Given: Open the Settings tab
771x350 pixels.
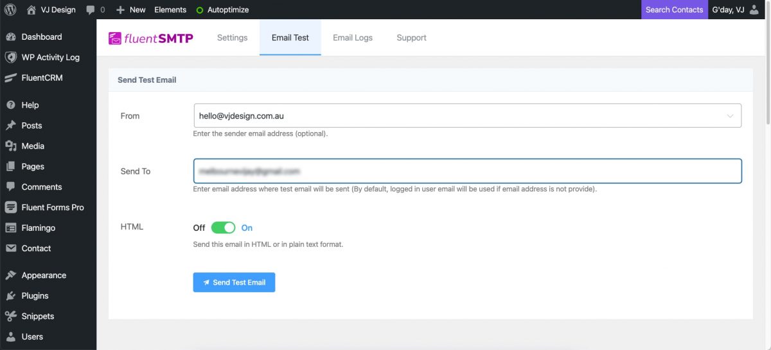Looking at the screenshot, I should [x=232, y=38].
